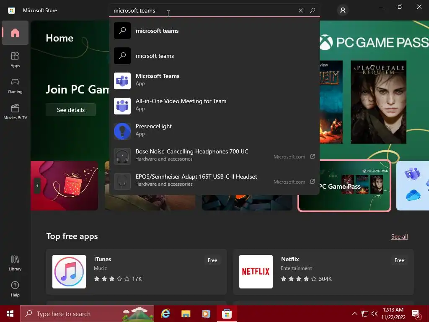Image resolution: width=429 pixels, height=322 pixels.
Task: Click the Free button for iTunes
Action: tap(212, 260)
